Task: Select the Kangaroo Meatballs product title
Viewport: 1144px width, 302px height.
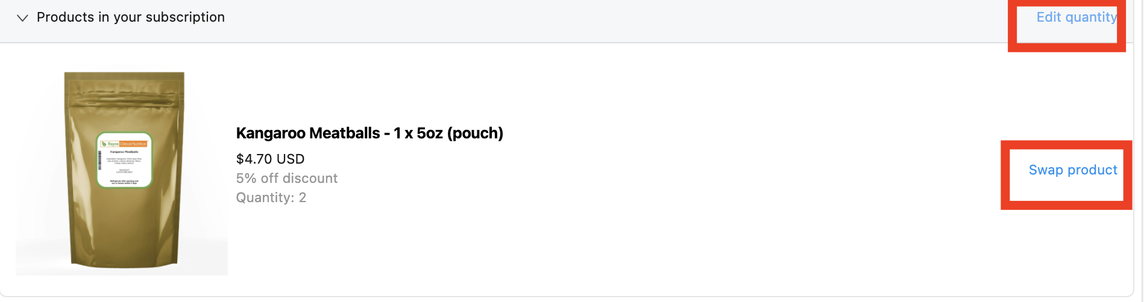Action: (369, 133)
